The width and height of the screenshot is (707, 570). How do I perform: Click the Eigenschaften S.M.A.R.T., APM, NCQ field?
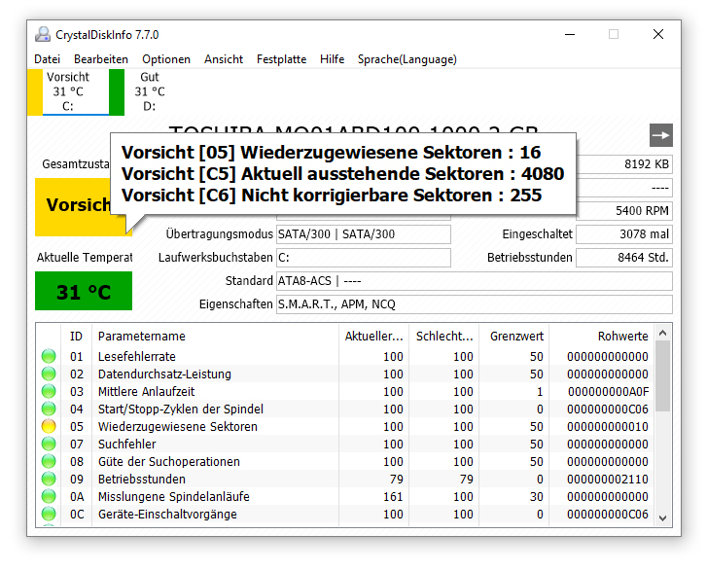tap(475, 304)
